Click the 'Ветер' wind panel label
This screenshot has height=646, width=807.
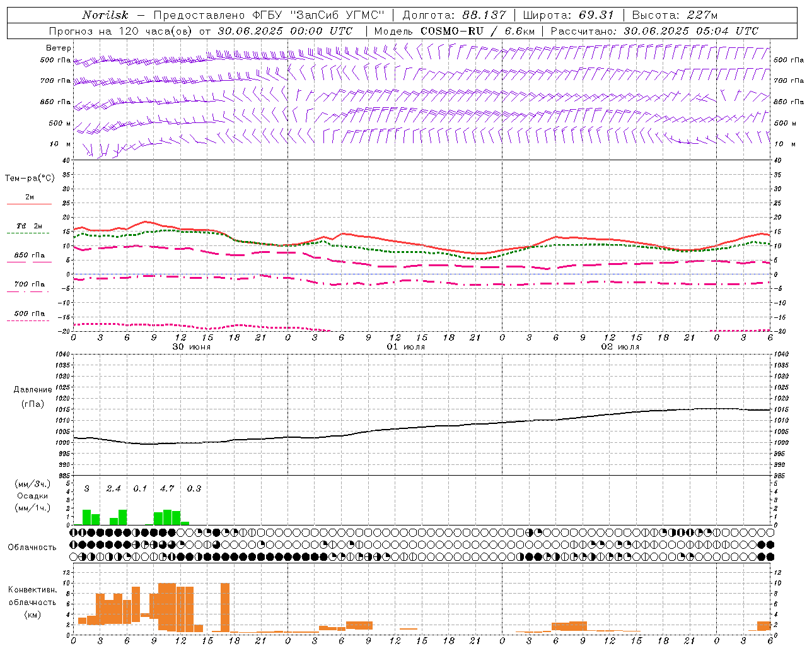tap(59, 48)
